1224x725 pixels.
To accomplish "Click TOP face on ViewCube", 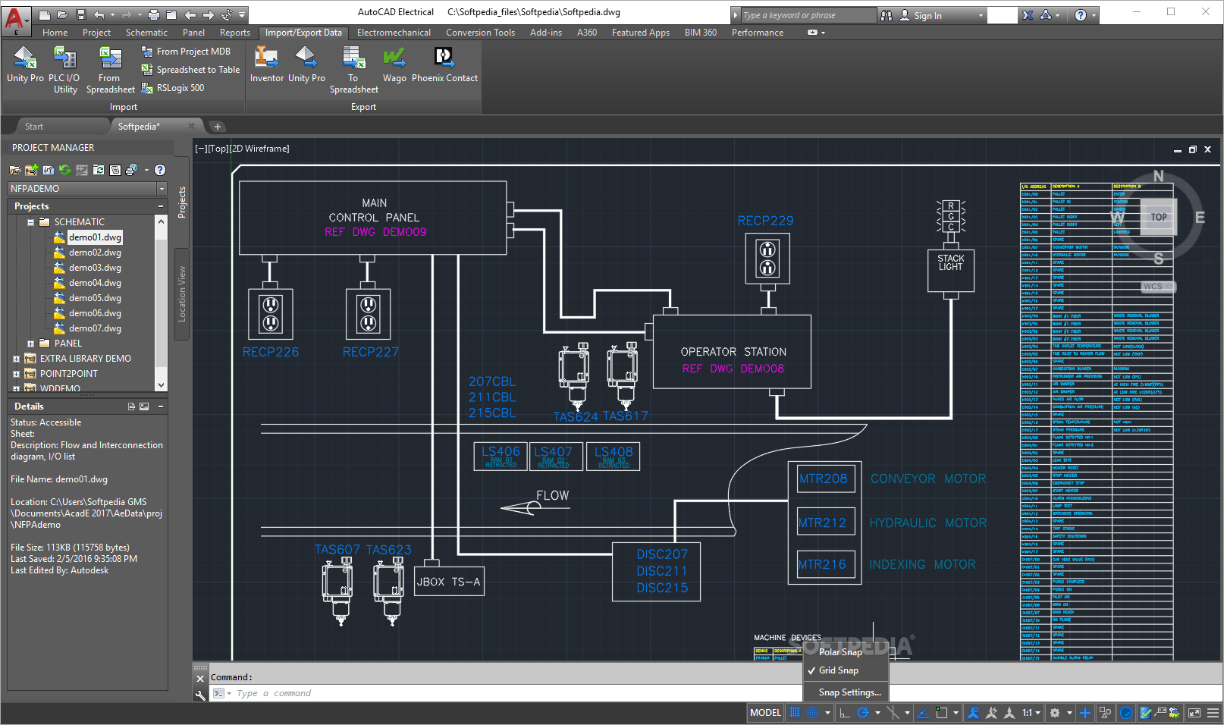I will tap(1159, 217).
